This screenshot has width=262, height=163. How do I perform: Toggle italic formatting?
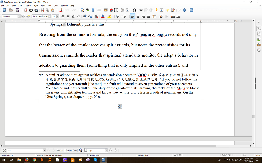coord(68,16)
